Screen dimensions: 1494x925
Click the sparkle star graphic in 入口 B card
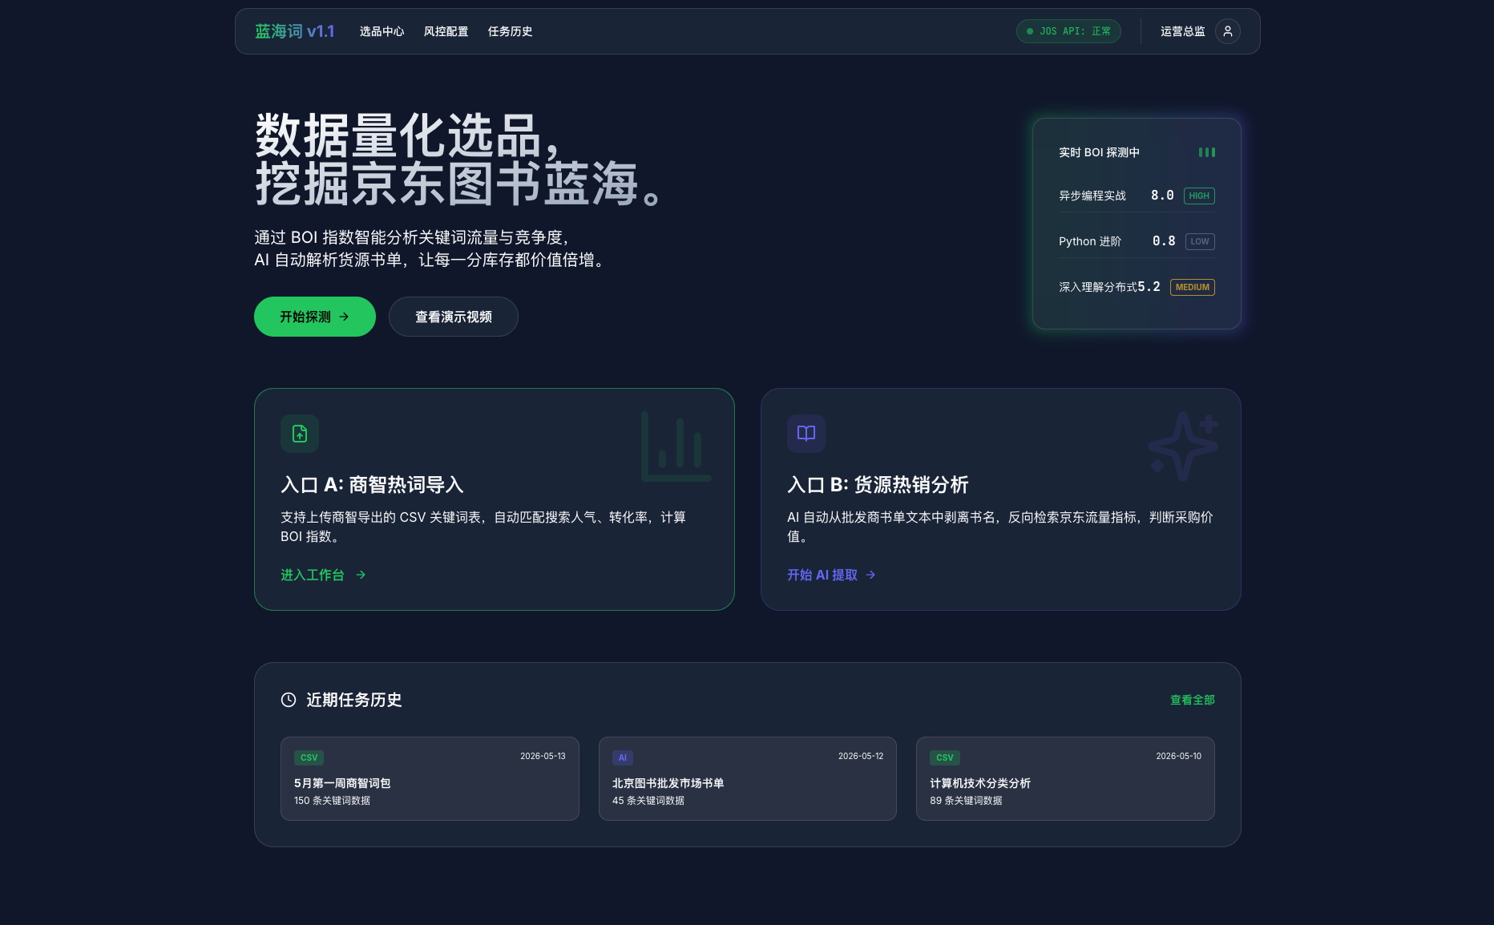click(1183, 446)
